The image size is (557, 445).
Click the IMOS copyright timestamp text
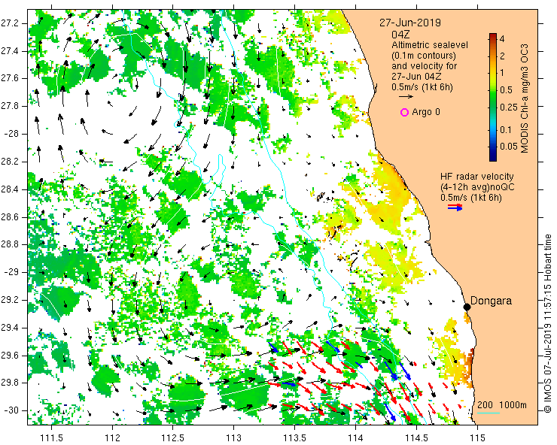point(548,323)
